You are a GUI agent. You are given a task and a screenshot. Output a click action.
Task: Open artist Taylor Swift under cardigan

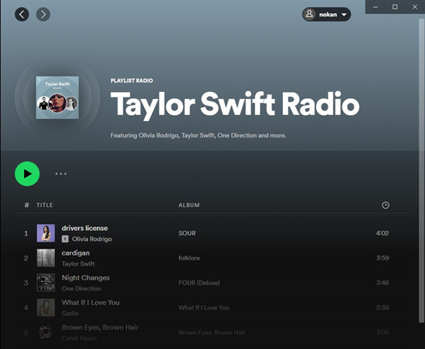(x=78, y=264)
